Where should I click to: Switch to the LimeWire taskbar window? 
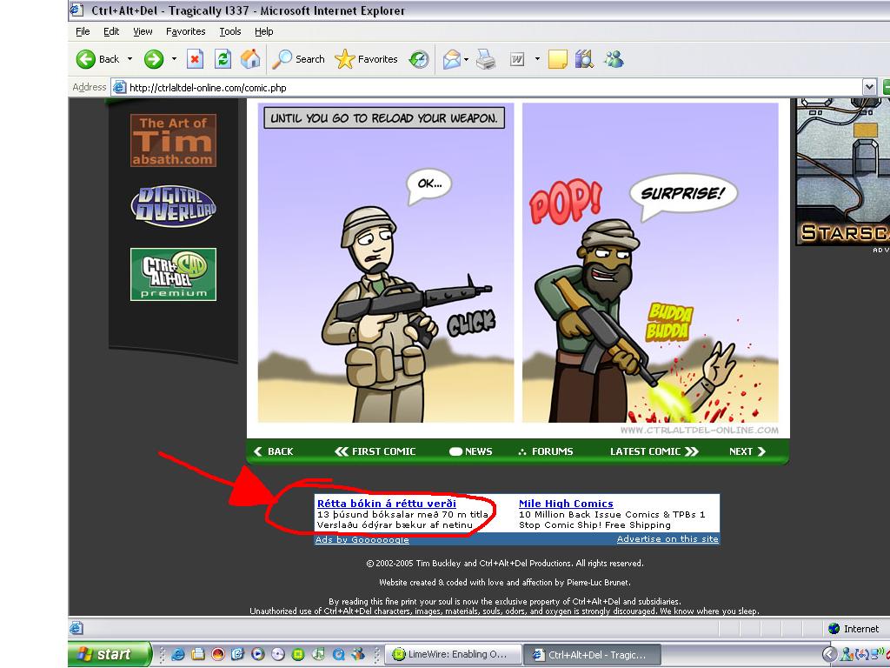(454, 654)
